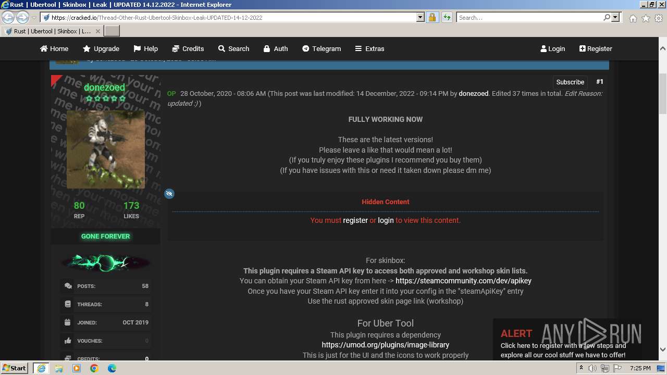Click the page vertical scrollbar thumb
667x375 pixels.
[663, 94]
